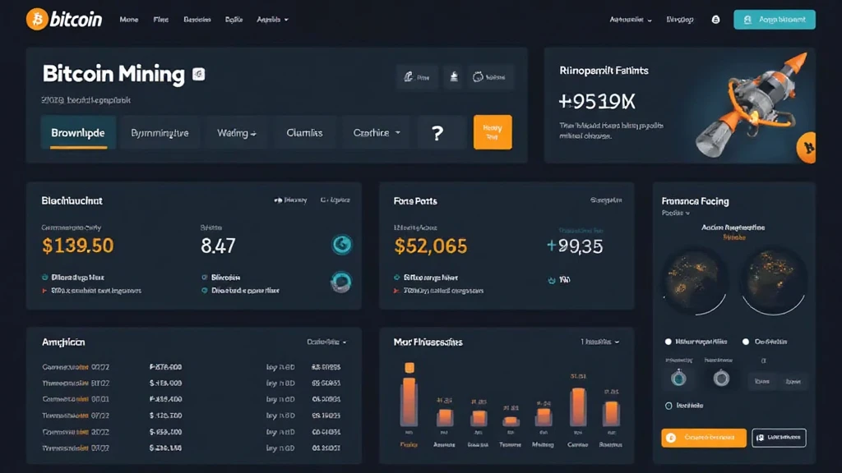Click the icon inside the white-outlined Fronance button
Viewport: 842px width, 473px height.
pos(760,438)
